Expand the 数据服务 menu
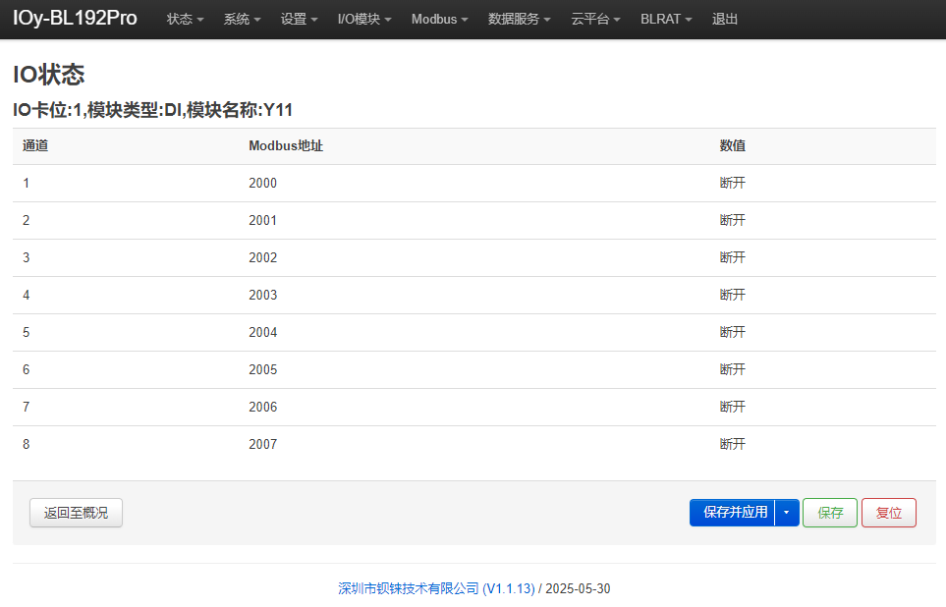 point(519,19)
